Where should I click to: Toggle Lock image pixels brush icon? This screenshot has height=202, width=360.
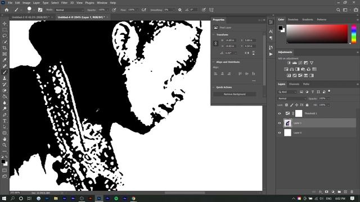tap(291, 105)
